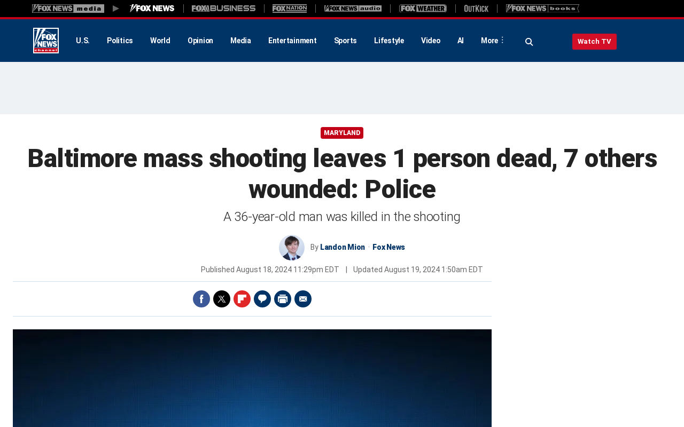Viewport: 684px width, 427px height.
Task: Click the Watch TV button
Action: click(594, 42)
